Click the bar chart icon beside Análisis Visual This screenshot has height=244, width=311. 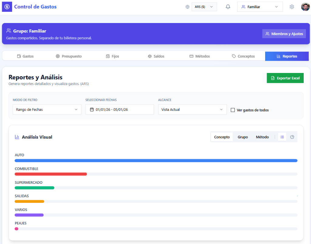pos(17,137)
